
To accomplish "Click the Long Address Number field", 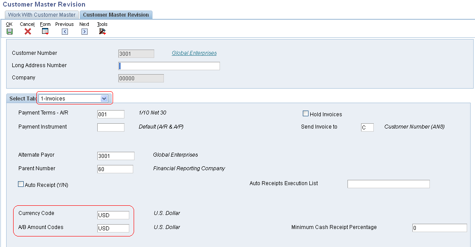I will 169,66.
